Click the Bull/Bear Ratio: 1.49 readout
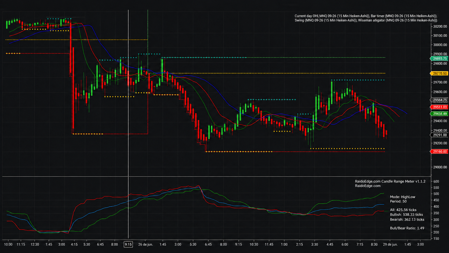This screenshot has width=449, height=253. coord(407,228)
